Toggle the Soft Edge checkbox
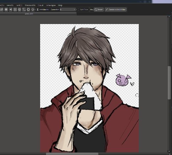 (78, 10)
